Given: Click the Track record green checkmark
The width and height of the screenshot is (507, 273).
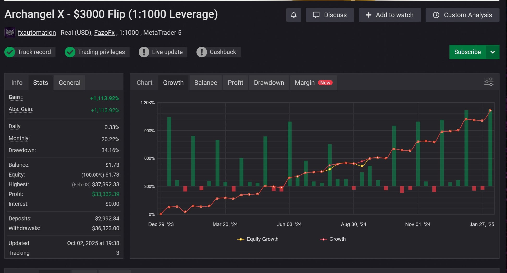Looking at the screenshot, I should click(x=10, y=52).
